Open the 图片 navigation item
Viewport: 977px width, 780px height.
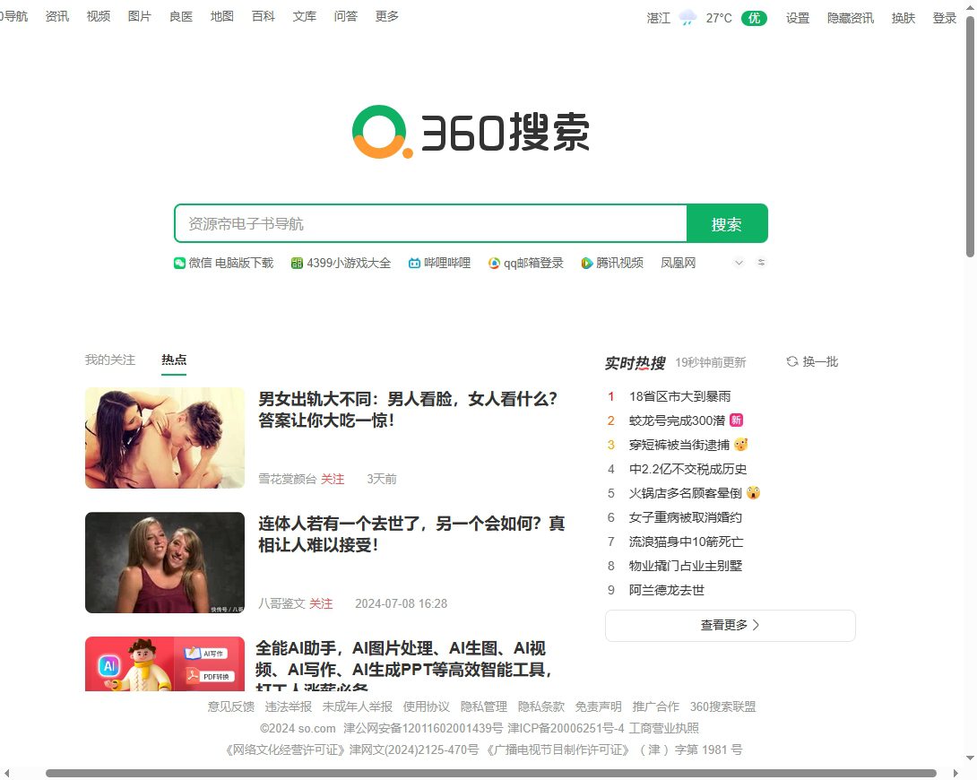point(140,16)
